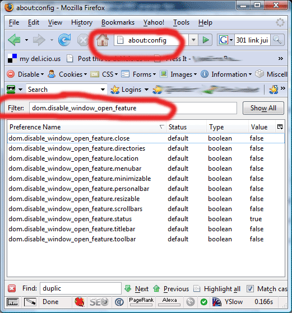Click the Alexa status bar meter

click(169, 302)
